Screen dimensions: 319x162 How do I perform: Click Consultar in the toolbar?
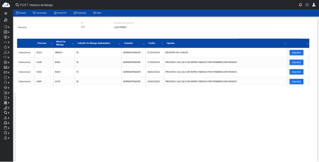[40, 13]
